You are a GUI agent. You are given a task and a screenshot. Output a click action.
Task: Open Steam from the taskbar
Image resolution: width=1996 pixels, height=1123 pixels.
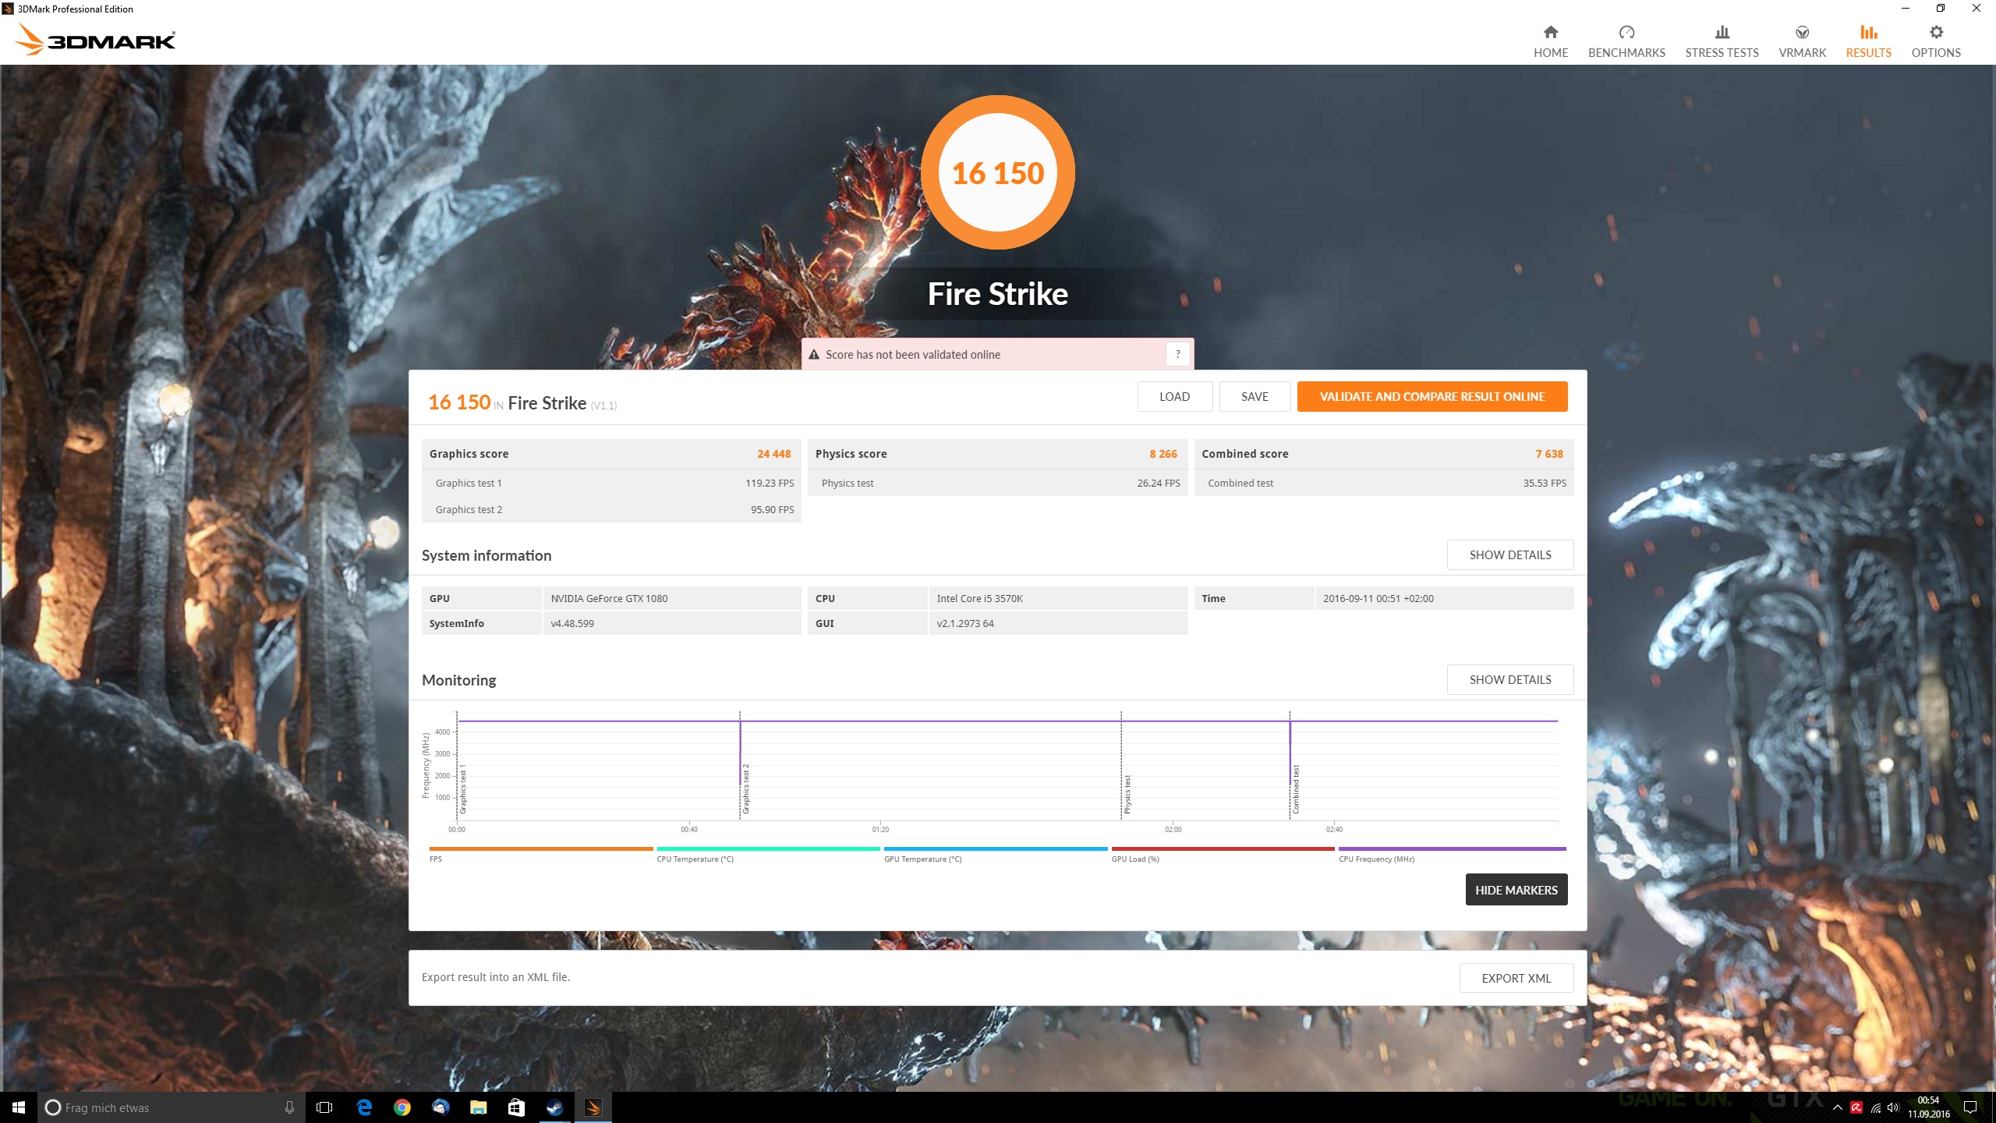click(554, 1107)
